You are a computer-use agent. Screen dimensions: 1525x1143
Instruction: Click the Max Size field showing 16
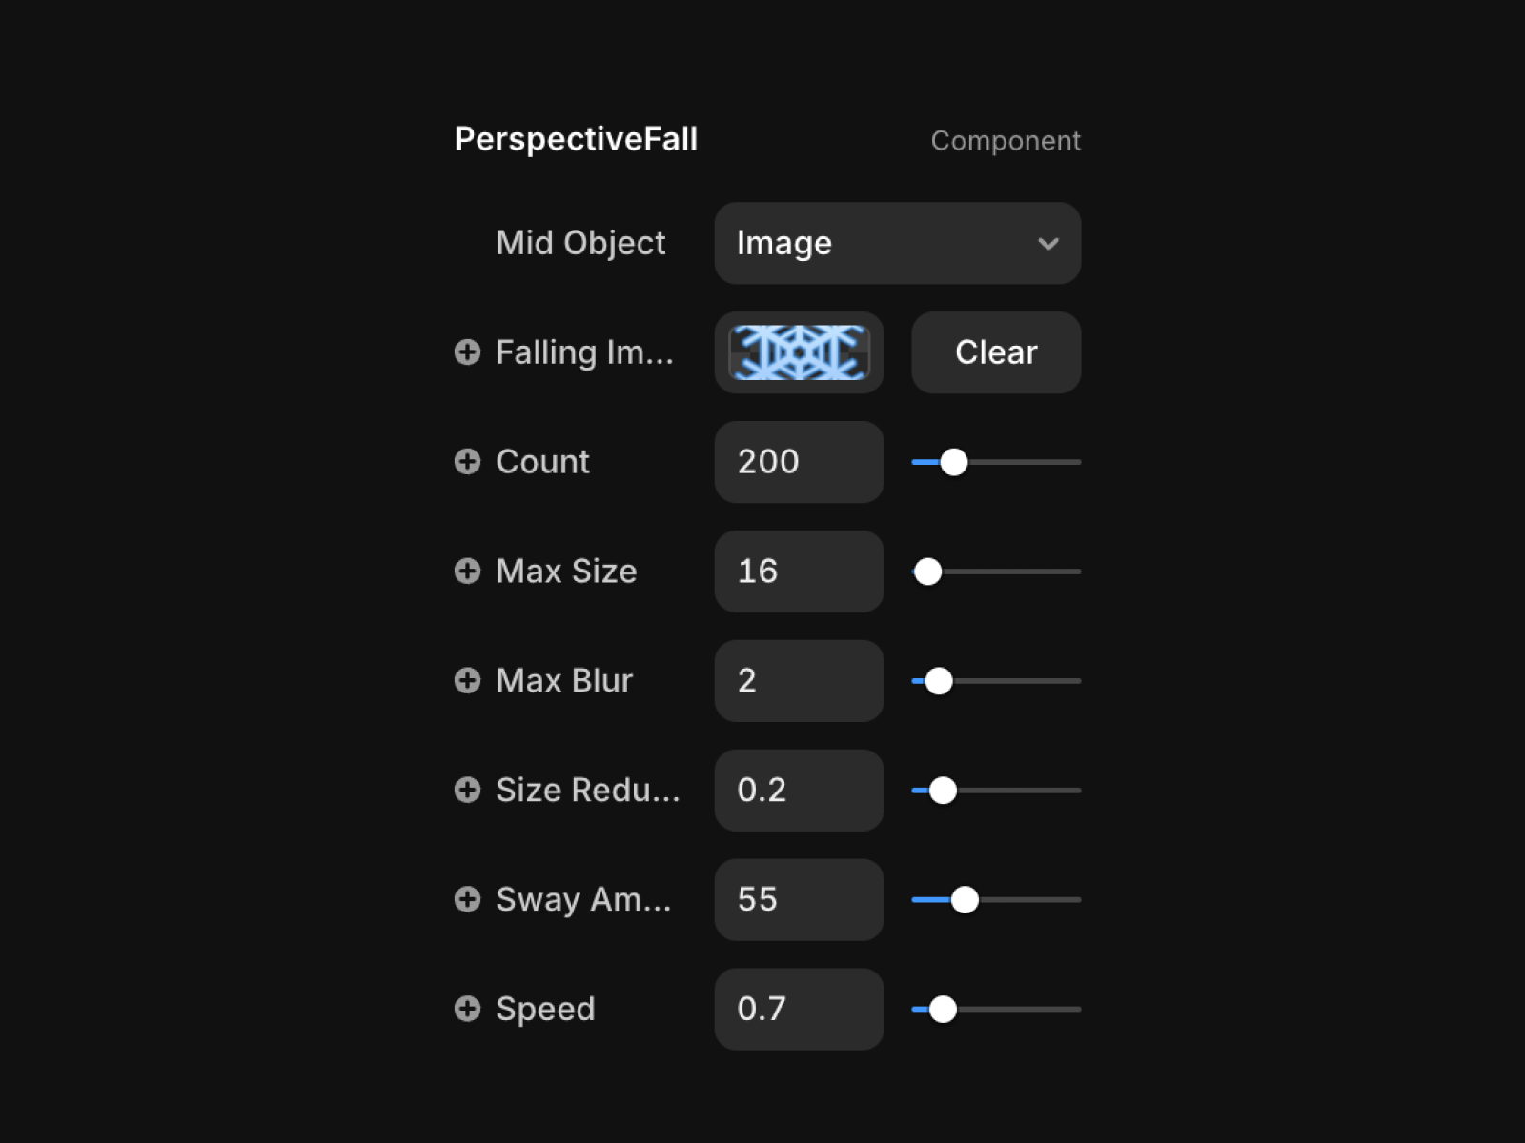coord(800,571)
